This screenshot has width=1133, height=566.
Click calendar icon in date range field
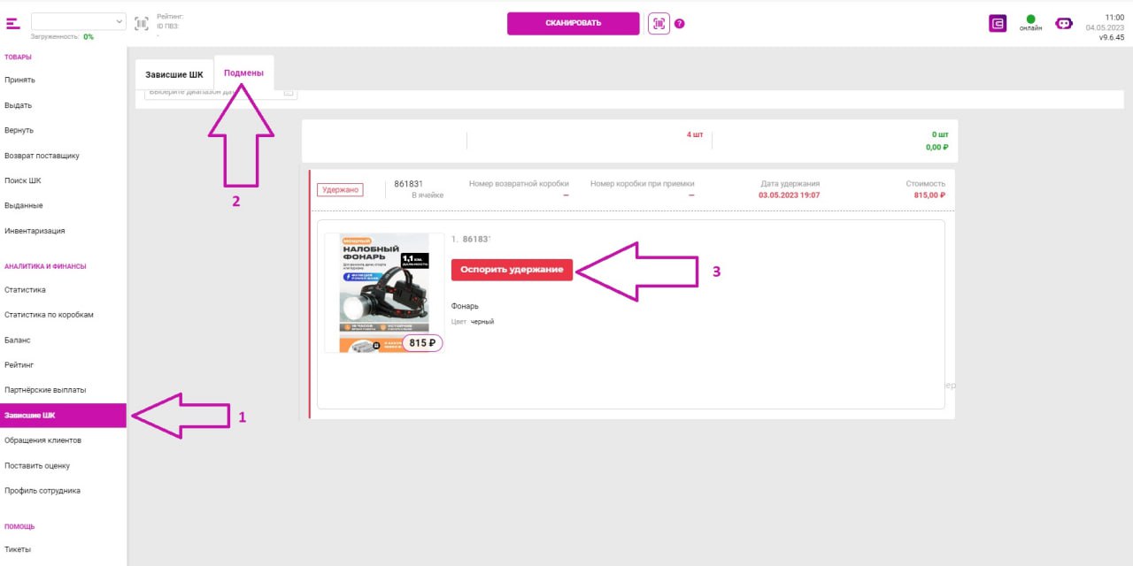288,92
